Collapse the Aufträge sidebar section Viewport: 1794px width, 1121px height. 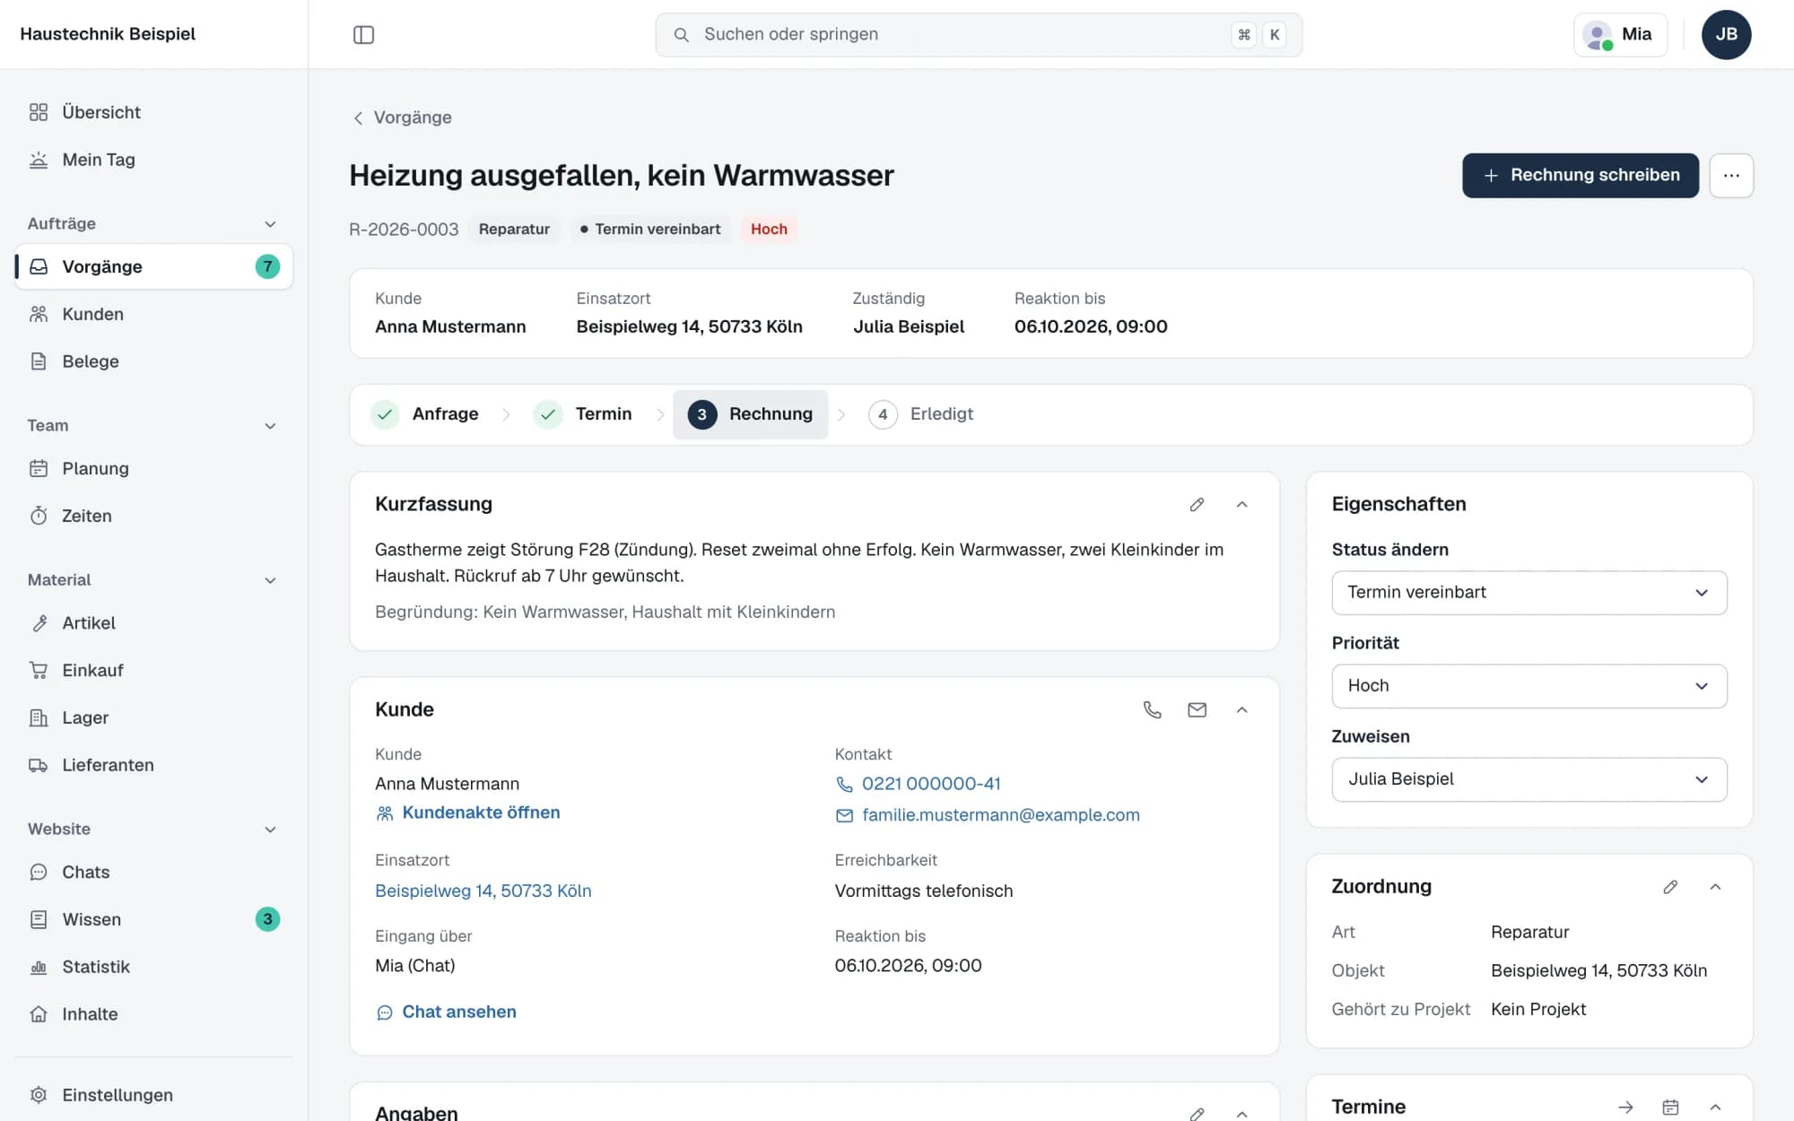pos(270,224)
